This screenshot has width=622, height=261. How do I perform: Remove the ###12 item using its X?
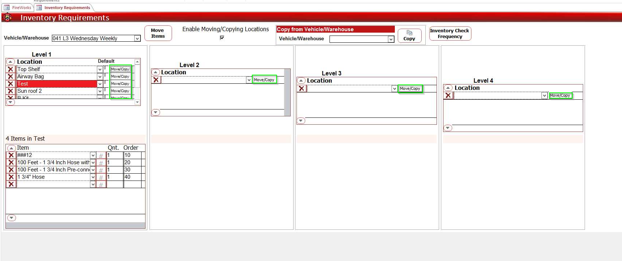point(11,155)
